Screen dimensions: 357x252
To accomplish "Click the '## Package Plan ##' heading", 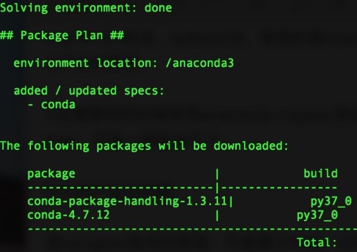I will coord(62,35).
